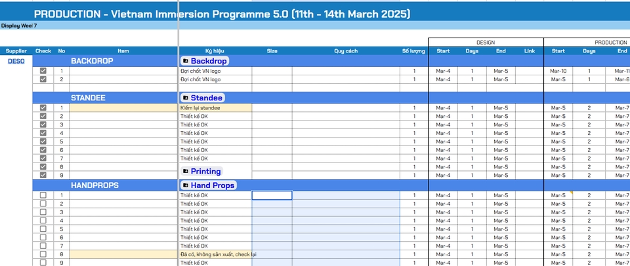Select the 'Kiểm lại standee' cell
The width and height of the screenshot is (630, 266).
click(215, 108)
